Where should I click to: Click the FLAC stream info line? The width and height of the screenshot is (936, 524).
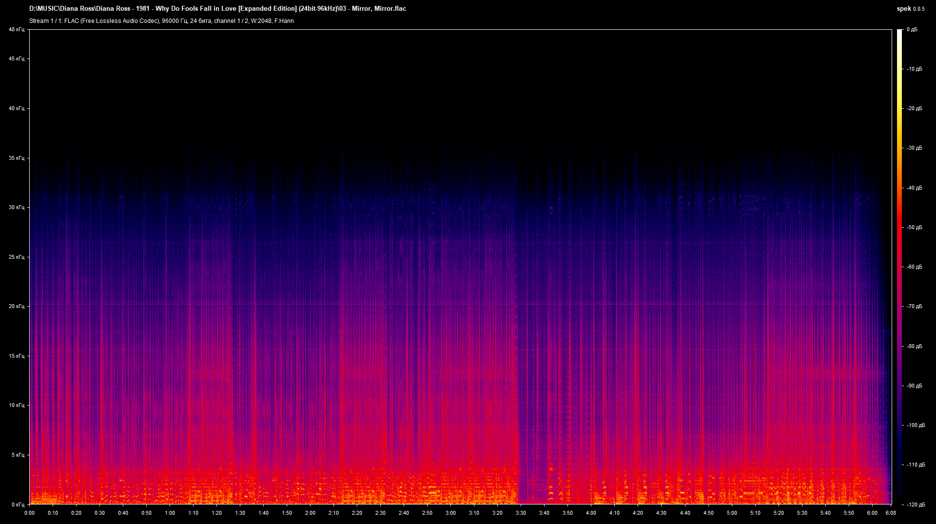pyautogui.click(x=161, y=21)
